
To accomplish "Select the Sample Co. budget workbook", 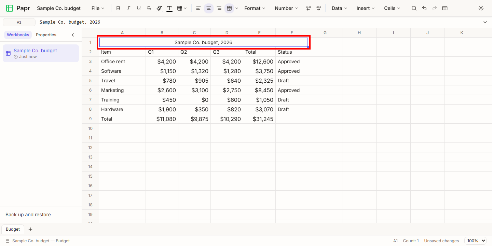I will coord(41,53).
